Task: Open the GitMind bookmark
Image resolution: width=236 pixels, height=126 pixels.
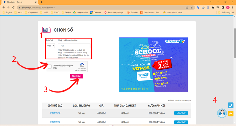Action: pos(132,13)
